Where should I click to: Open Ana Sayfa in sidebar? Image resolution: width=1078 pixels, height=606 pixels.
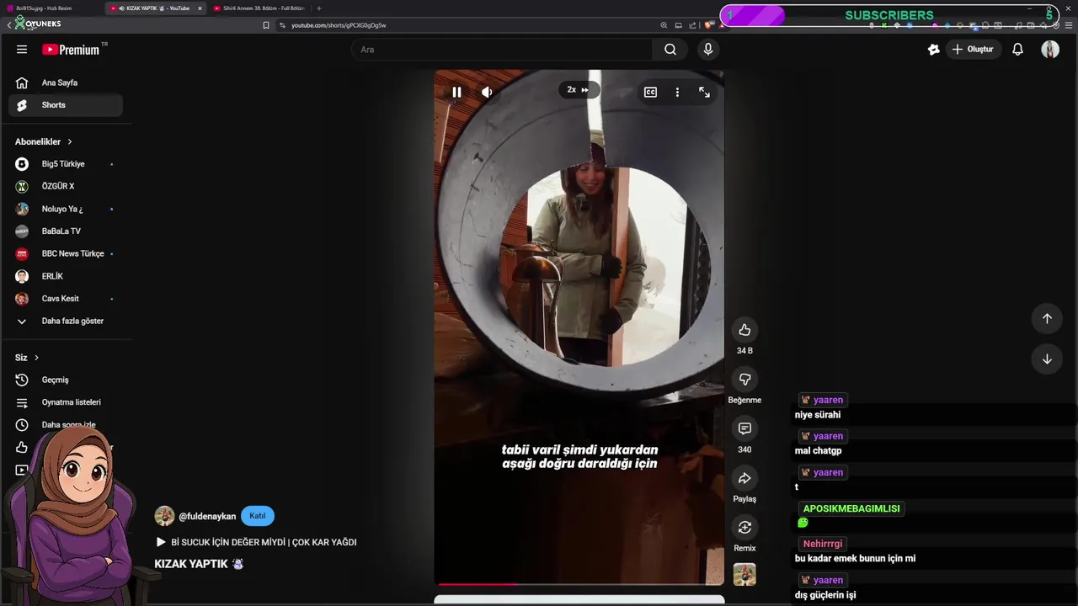(66, 82)
